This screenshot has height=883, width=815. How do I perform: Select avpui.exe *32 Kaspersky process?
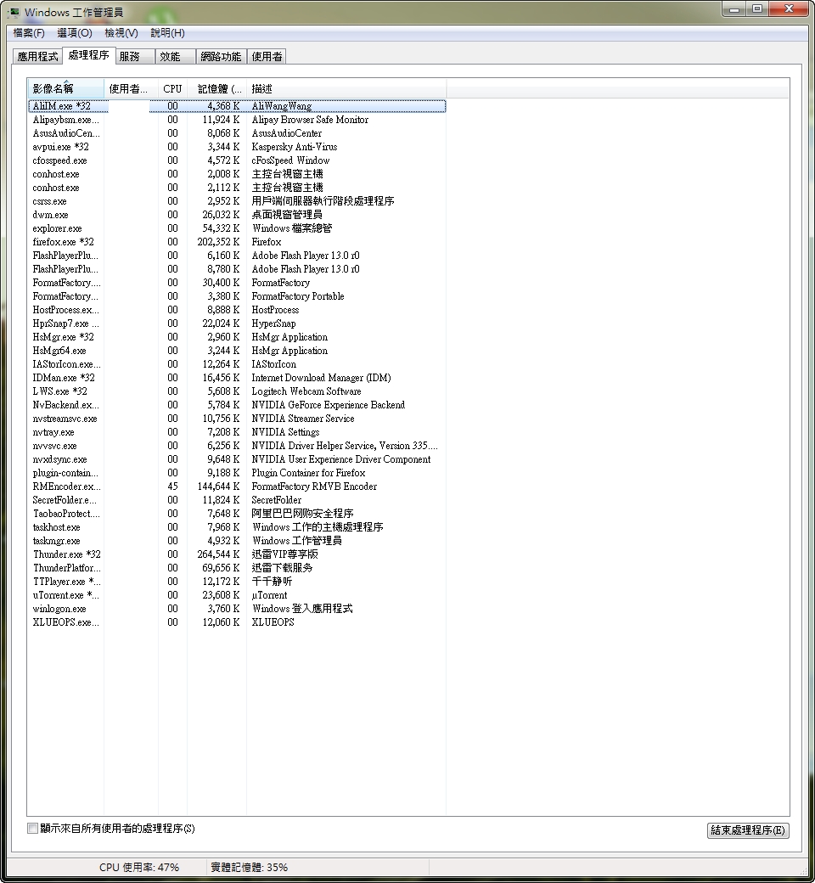coord(237,146)
